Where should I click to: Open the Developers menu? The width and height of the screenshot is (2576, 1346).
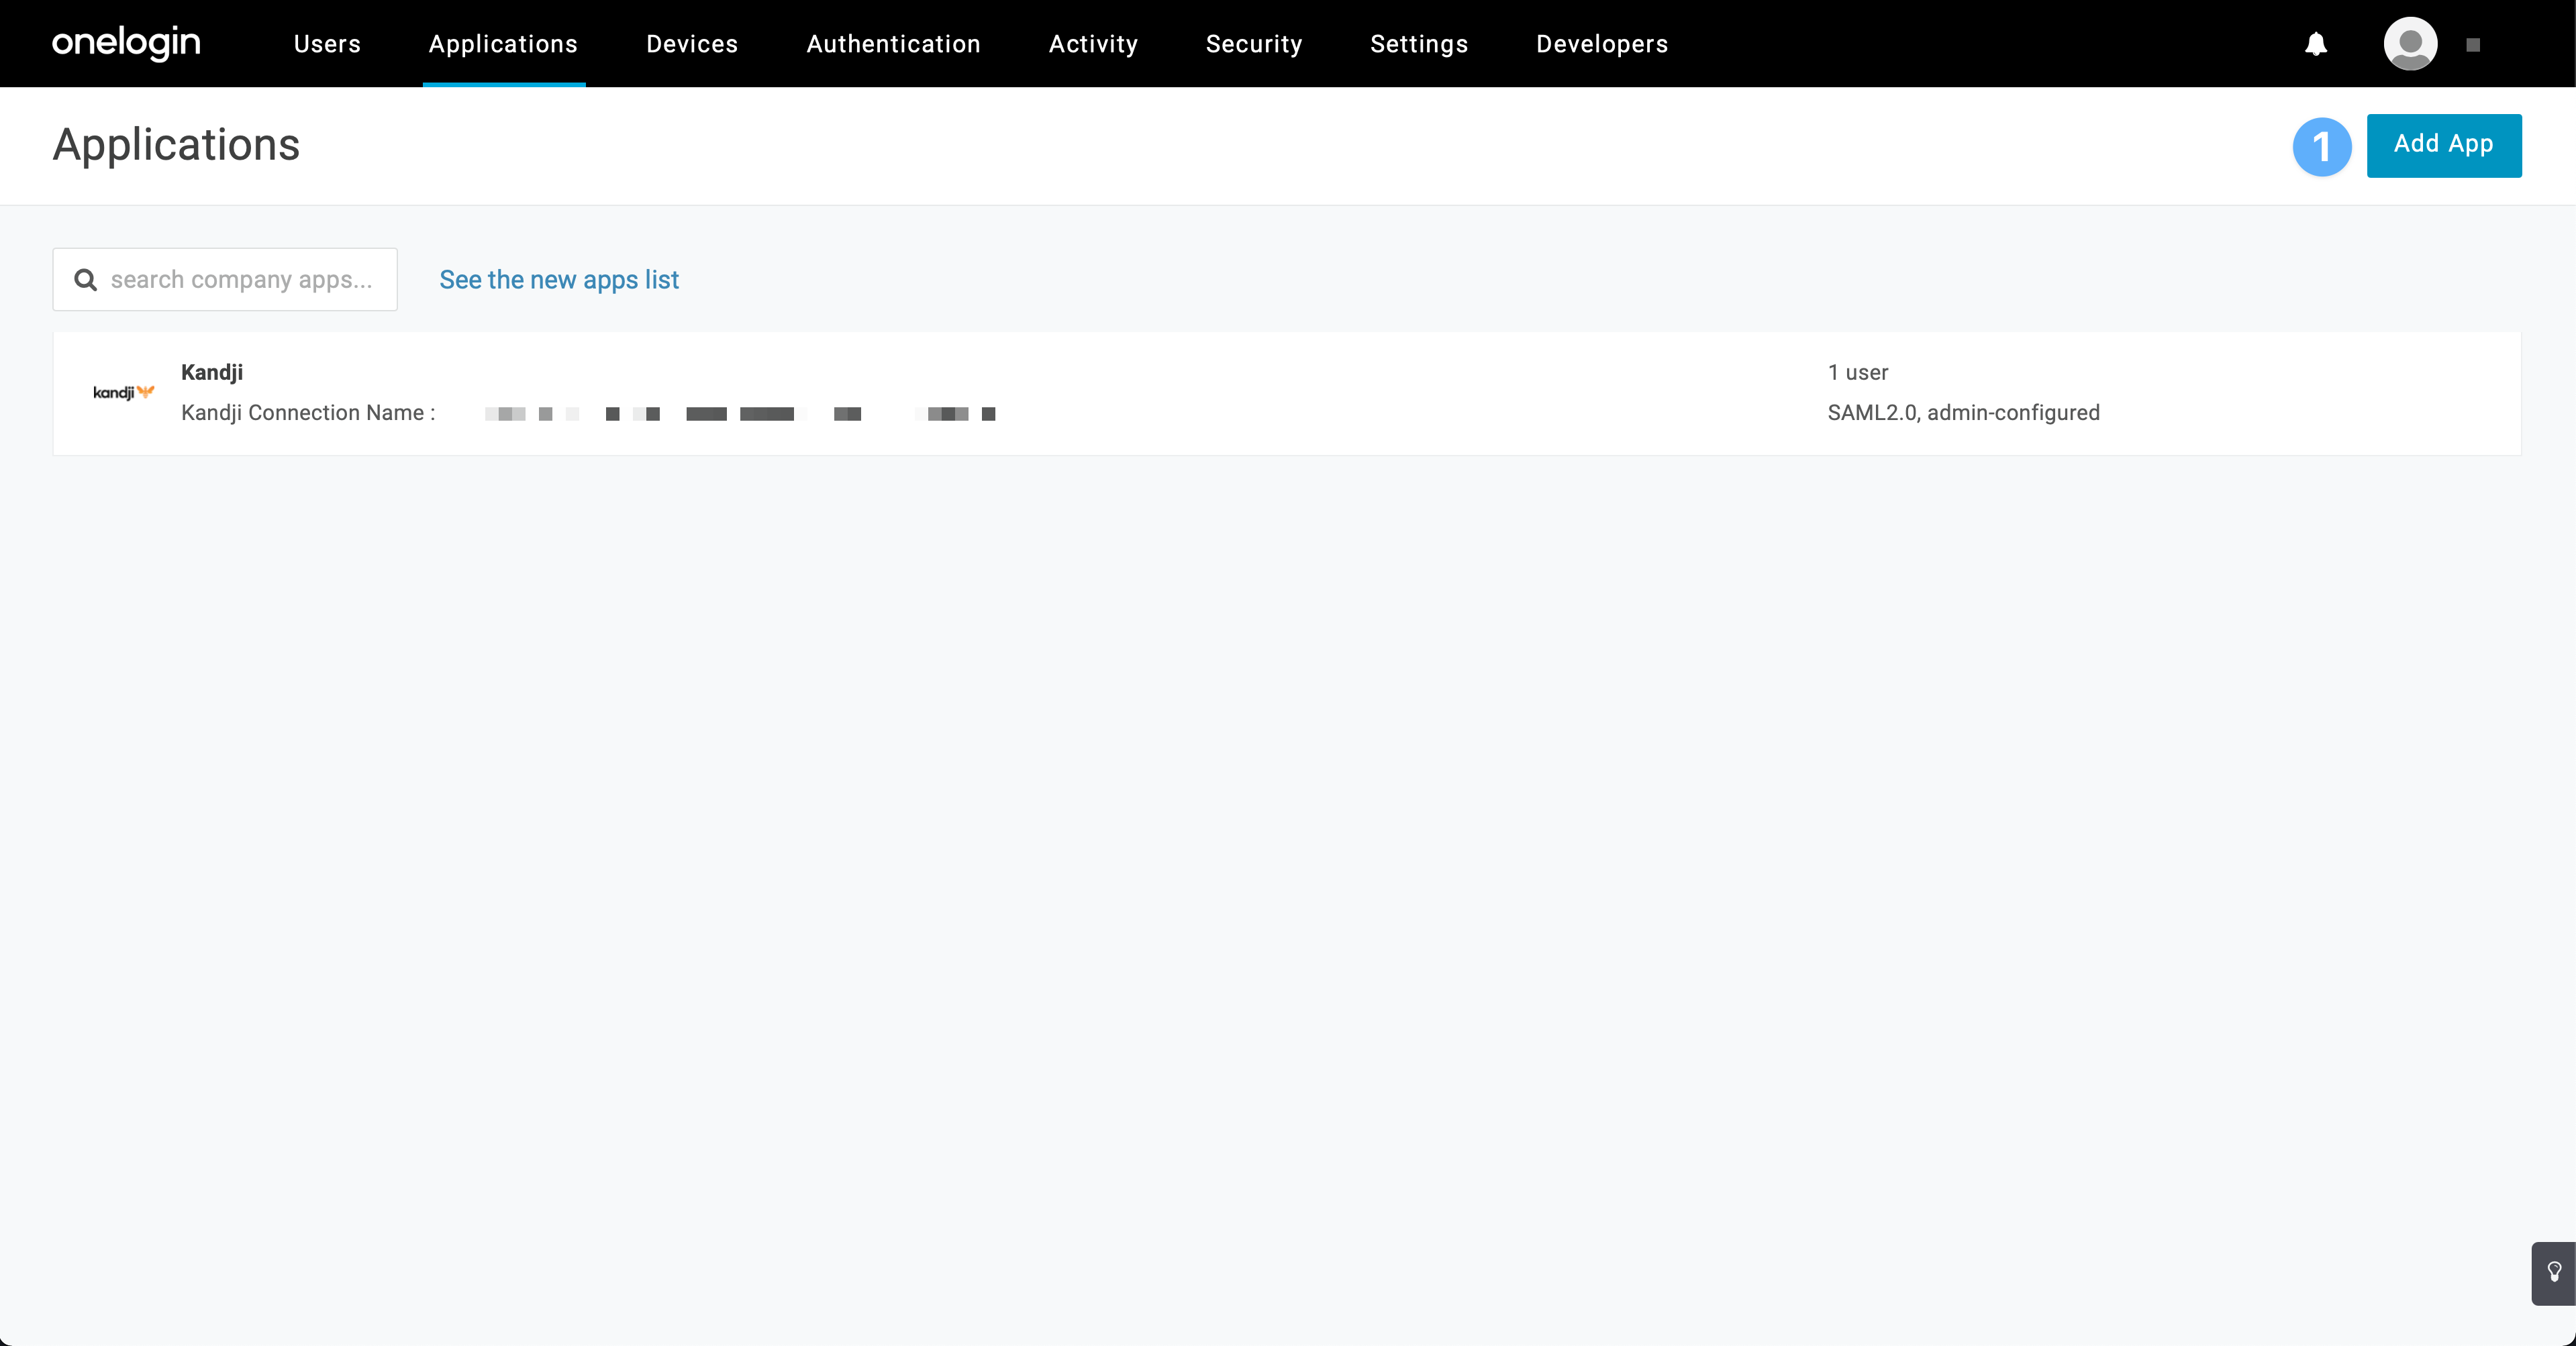pos(1602,44)
